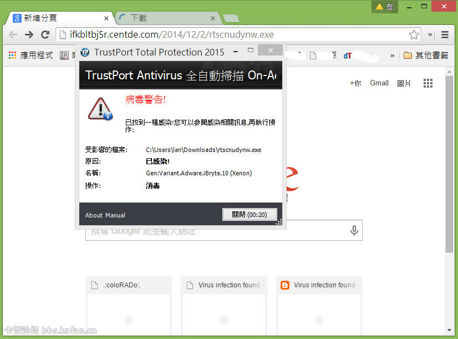Viewport: 458px width, 339px height.
Task: Click the 病毒警告! heading
Action: point(145,100)
